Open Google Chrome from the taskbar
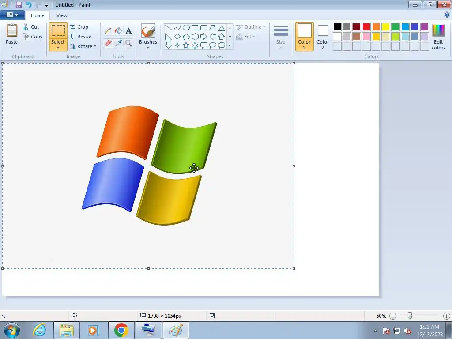 121,330
